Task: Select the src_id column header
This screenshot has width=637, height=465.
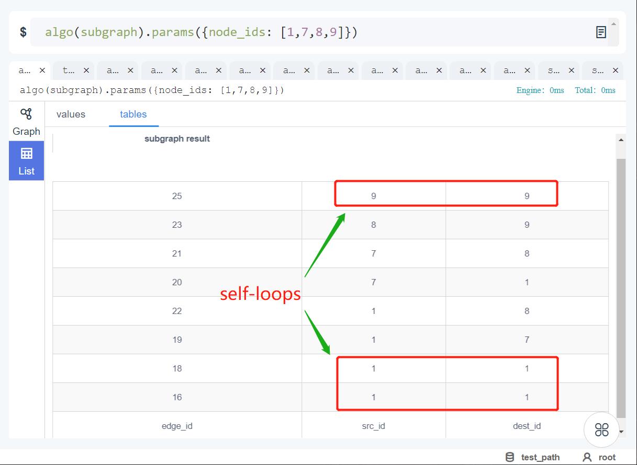Action: (373, 426)
